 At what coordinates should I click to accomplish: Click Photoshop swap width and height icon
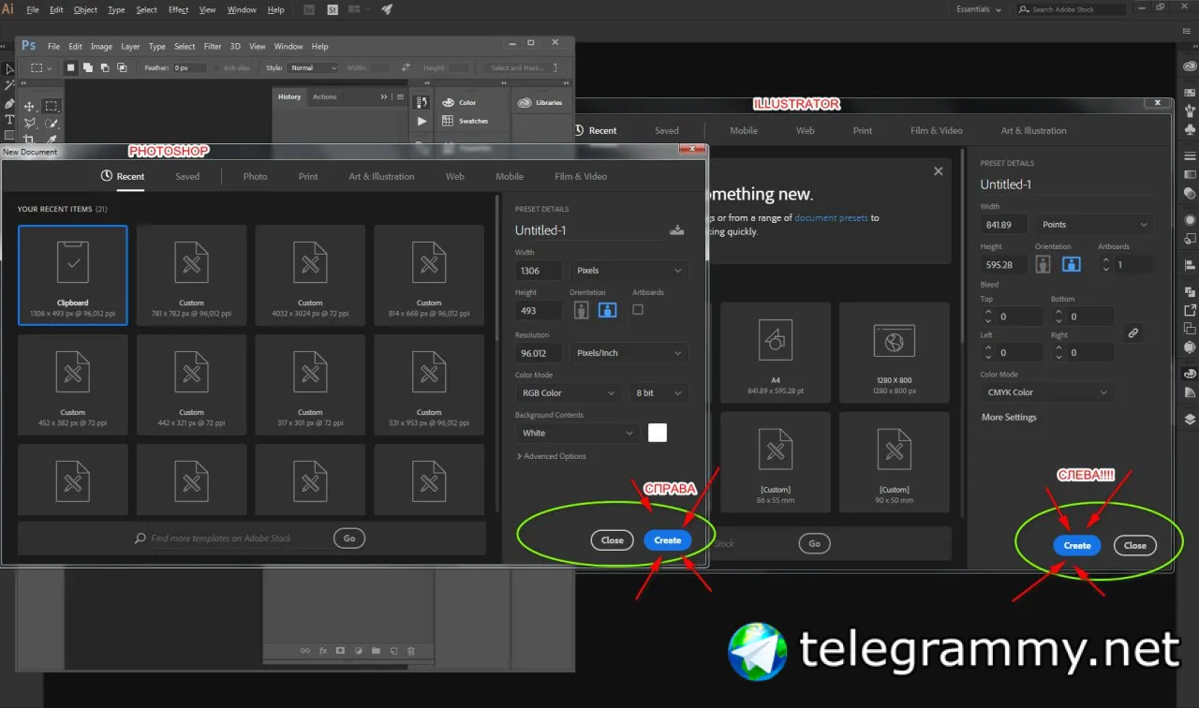(x=406, y=67)
